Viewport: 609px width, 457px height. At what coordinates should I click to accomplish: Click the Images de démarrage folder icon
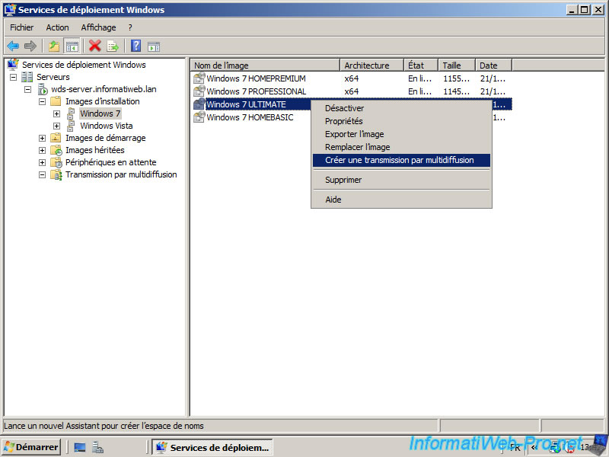click(56, 138)
